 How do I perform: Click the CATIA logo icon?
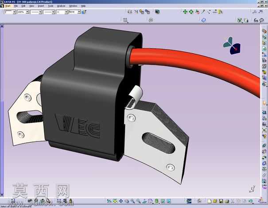pos(261,200)
